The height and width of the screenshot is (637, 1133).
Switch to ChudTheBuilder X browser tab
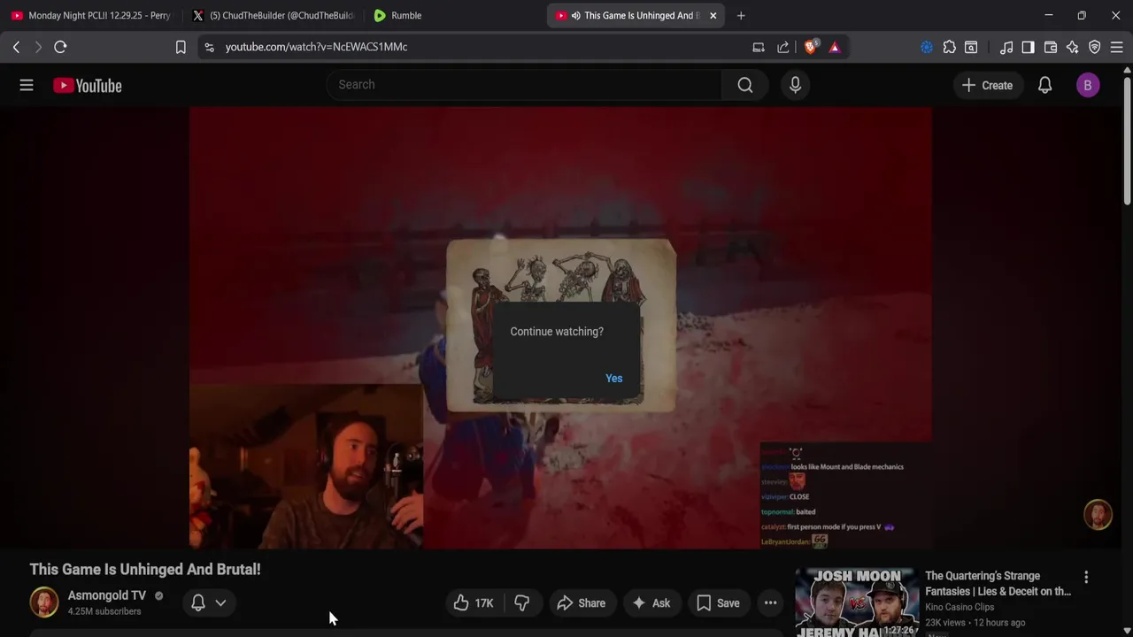point(272,15)
